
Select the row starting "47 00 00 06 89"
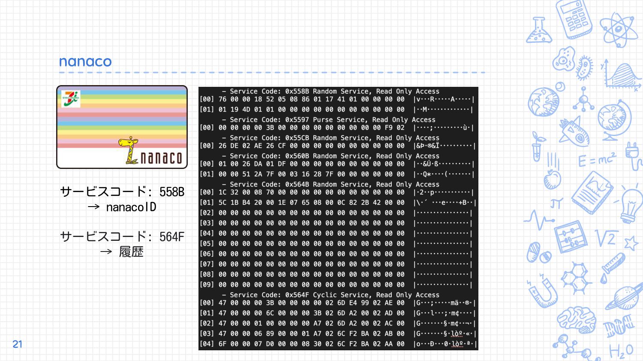tap(337, 334)
